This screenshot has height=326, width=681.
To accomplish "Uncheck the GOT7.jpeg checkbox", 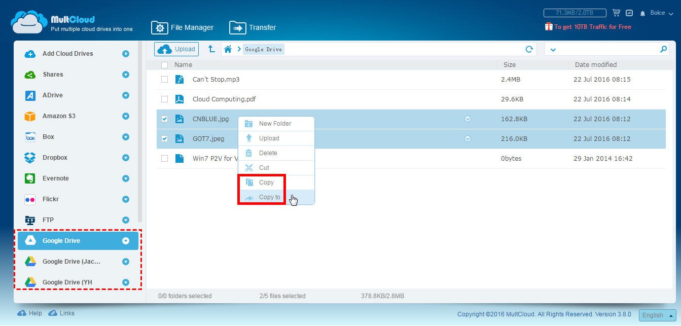I will (164, 139).
